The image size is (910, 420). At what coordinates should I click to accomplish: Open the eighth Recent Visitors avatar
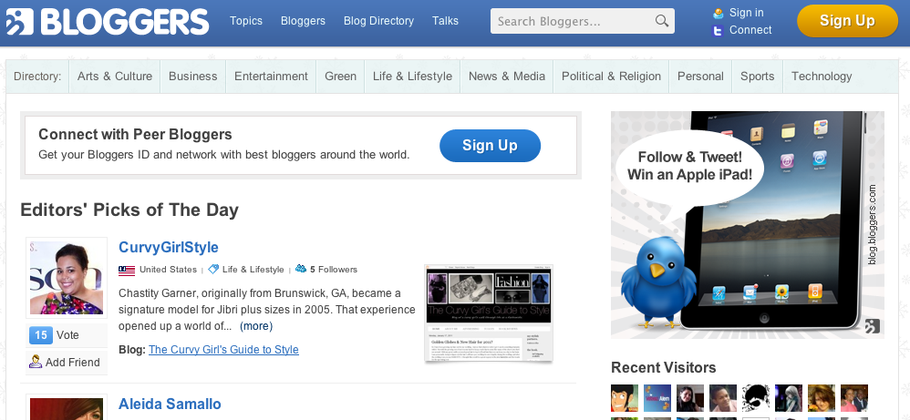[854, 398]
